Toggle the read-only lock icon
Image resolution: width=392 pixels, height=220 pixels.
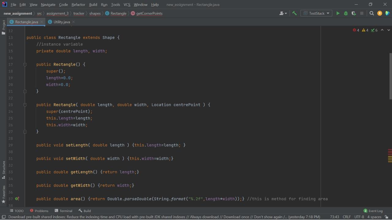(386, 217)
